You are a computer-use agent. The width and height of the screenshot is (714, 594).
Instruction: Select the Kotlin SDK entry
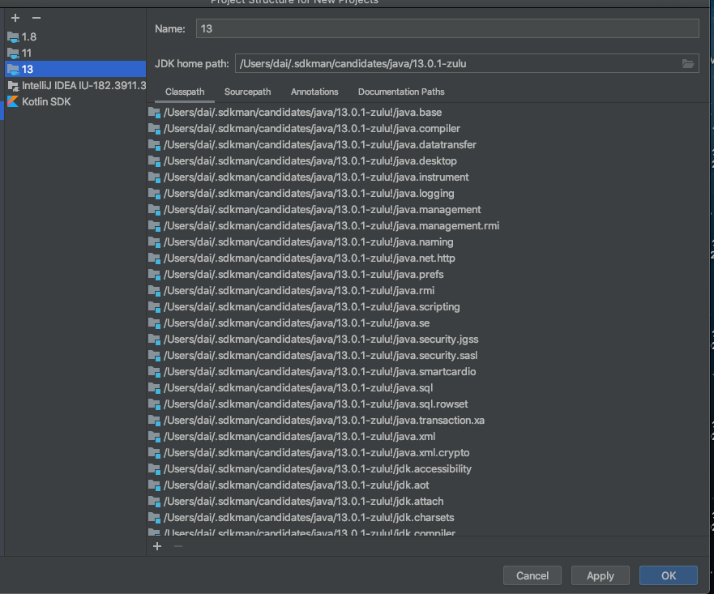click(x=75, y=101)
